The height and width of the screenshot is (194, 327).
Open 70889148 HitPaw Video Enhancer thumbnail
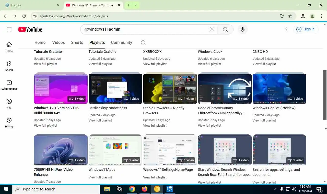tap(61, 150)
